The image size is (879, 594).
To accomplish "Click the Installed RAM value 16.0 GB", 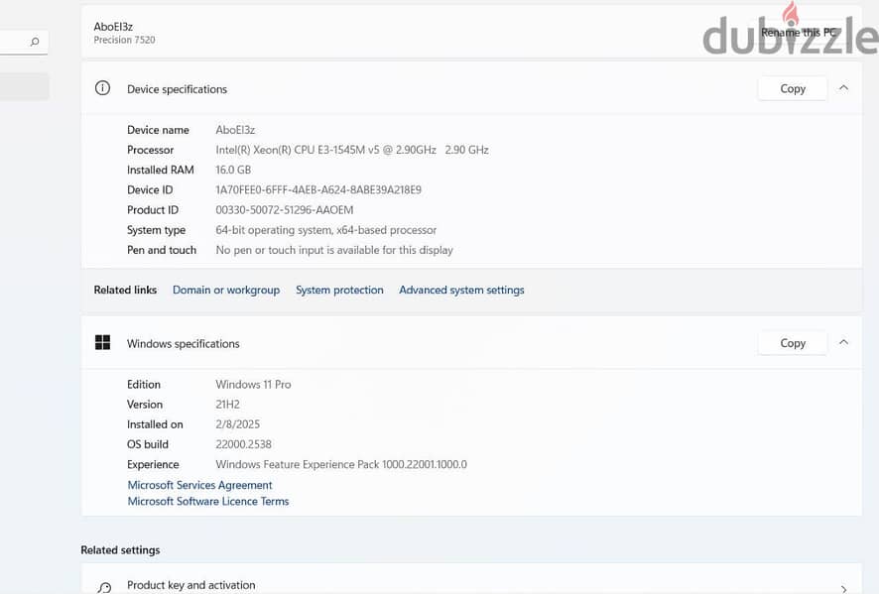I will pos(233,170).
